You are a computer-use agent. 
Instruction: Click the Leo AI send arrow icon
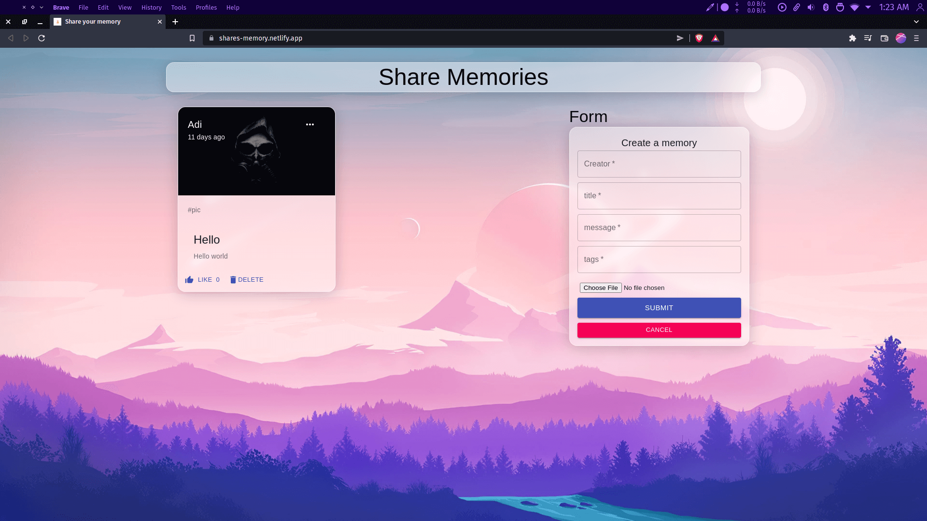click(x=680, y=38)
